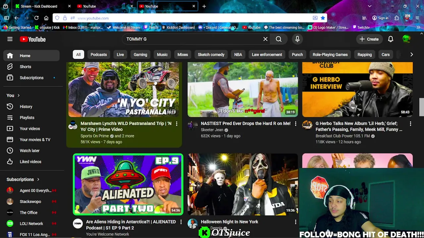Click the browser Sign in button
Screen dimensions: 424x238
coord(380,18)
